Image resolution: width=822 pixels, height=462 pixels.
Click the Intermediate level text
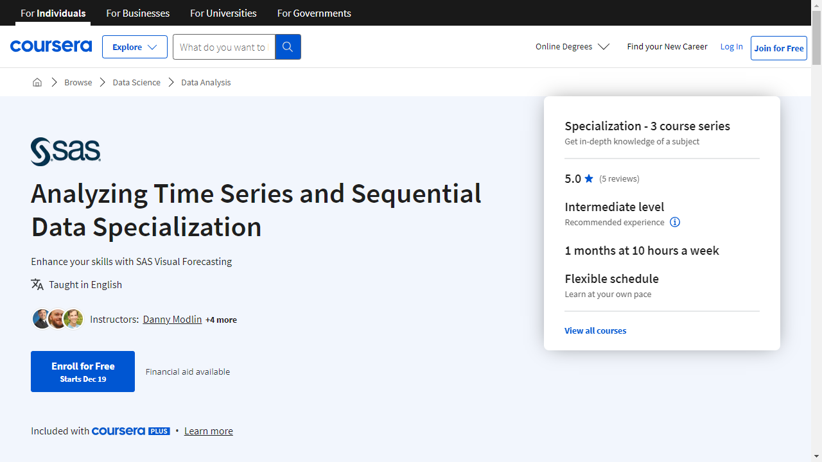click(x=615, y=207)
